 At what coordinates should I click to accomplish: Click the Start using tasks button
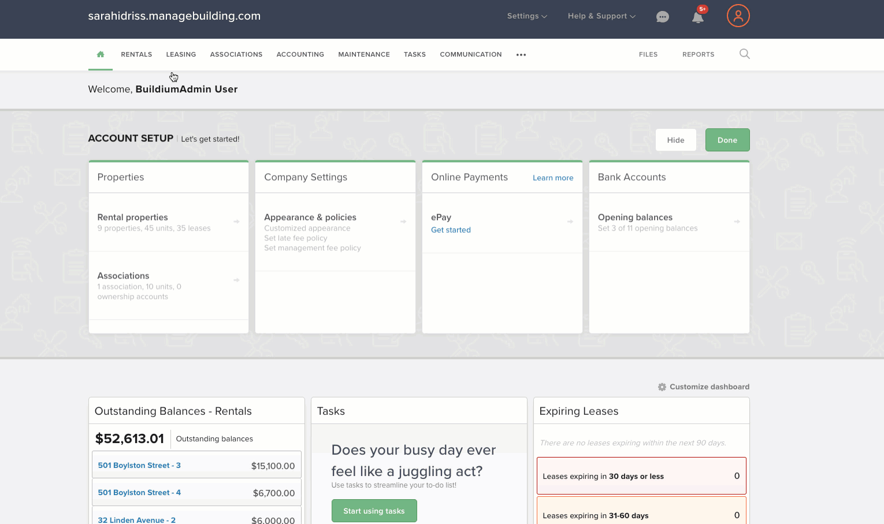click(x=374, y=511)
